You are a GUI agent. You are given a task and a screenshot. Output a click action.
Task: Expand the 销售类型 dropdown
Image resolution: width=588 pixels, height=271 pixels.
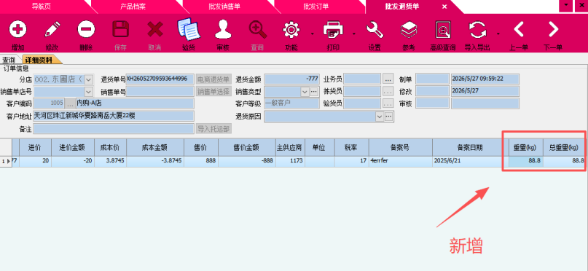coord(305,92)
